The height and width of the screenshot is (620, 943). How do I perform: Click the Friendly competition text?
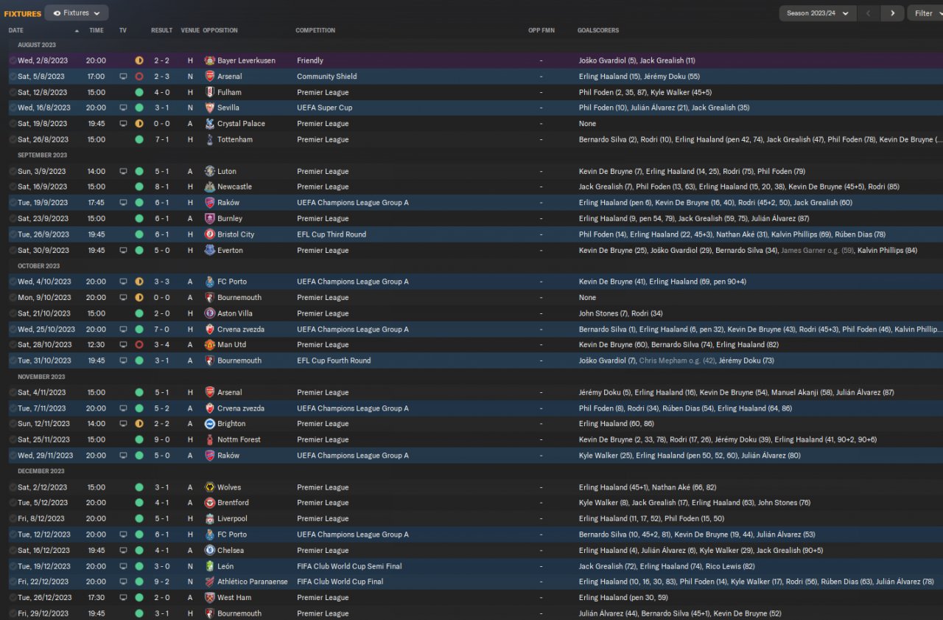(310, 60)
